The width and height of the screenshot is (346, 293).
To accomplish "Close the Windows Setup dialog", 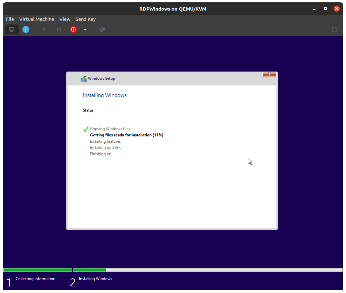I will pos(269,74).
